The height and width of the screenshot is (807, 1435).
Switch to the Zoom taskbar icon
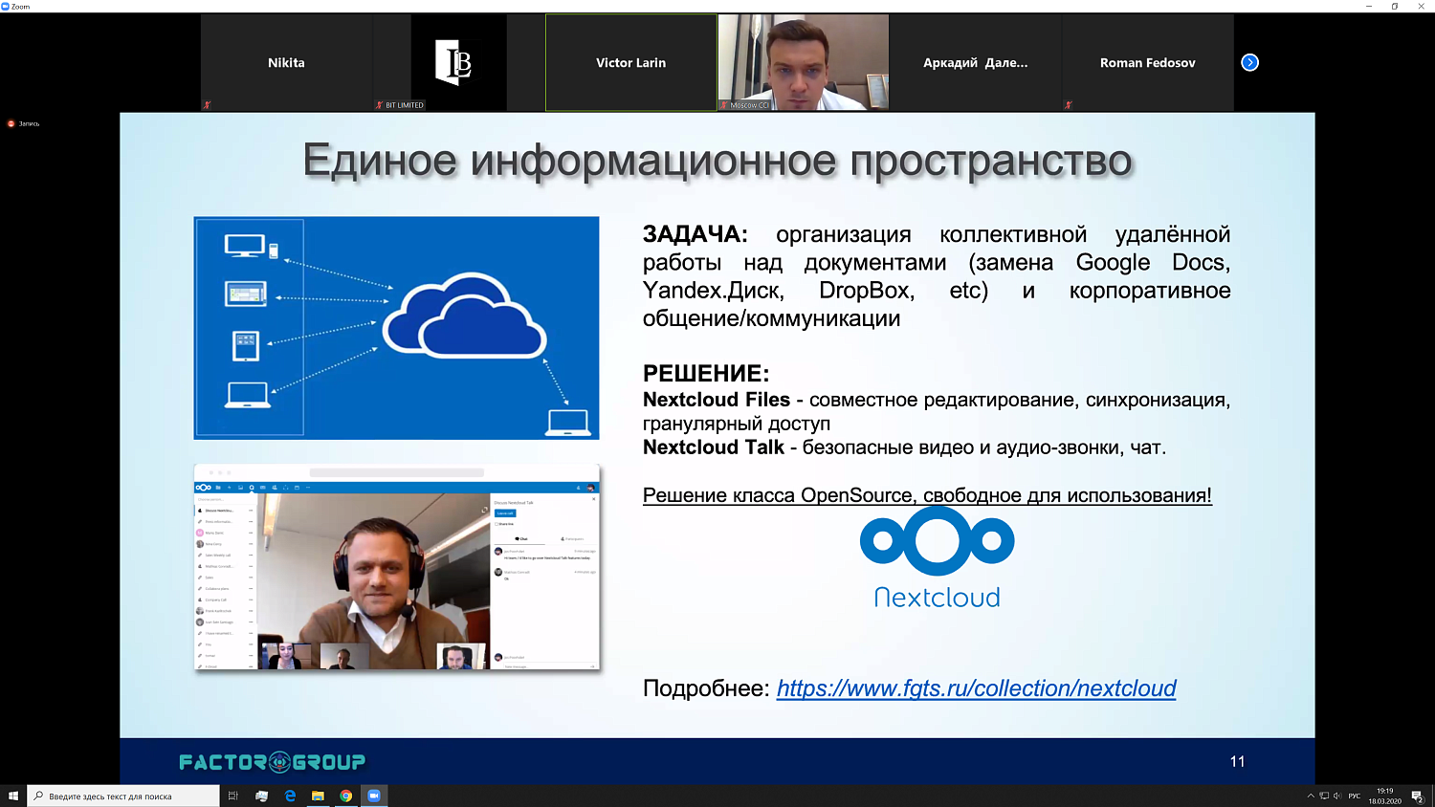tap(374, 796)
